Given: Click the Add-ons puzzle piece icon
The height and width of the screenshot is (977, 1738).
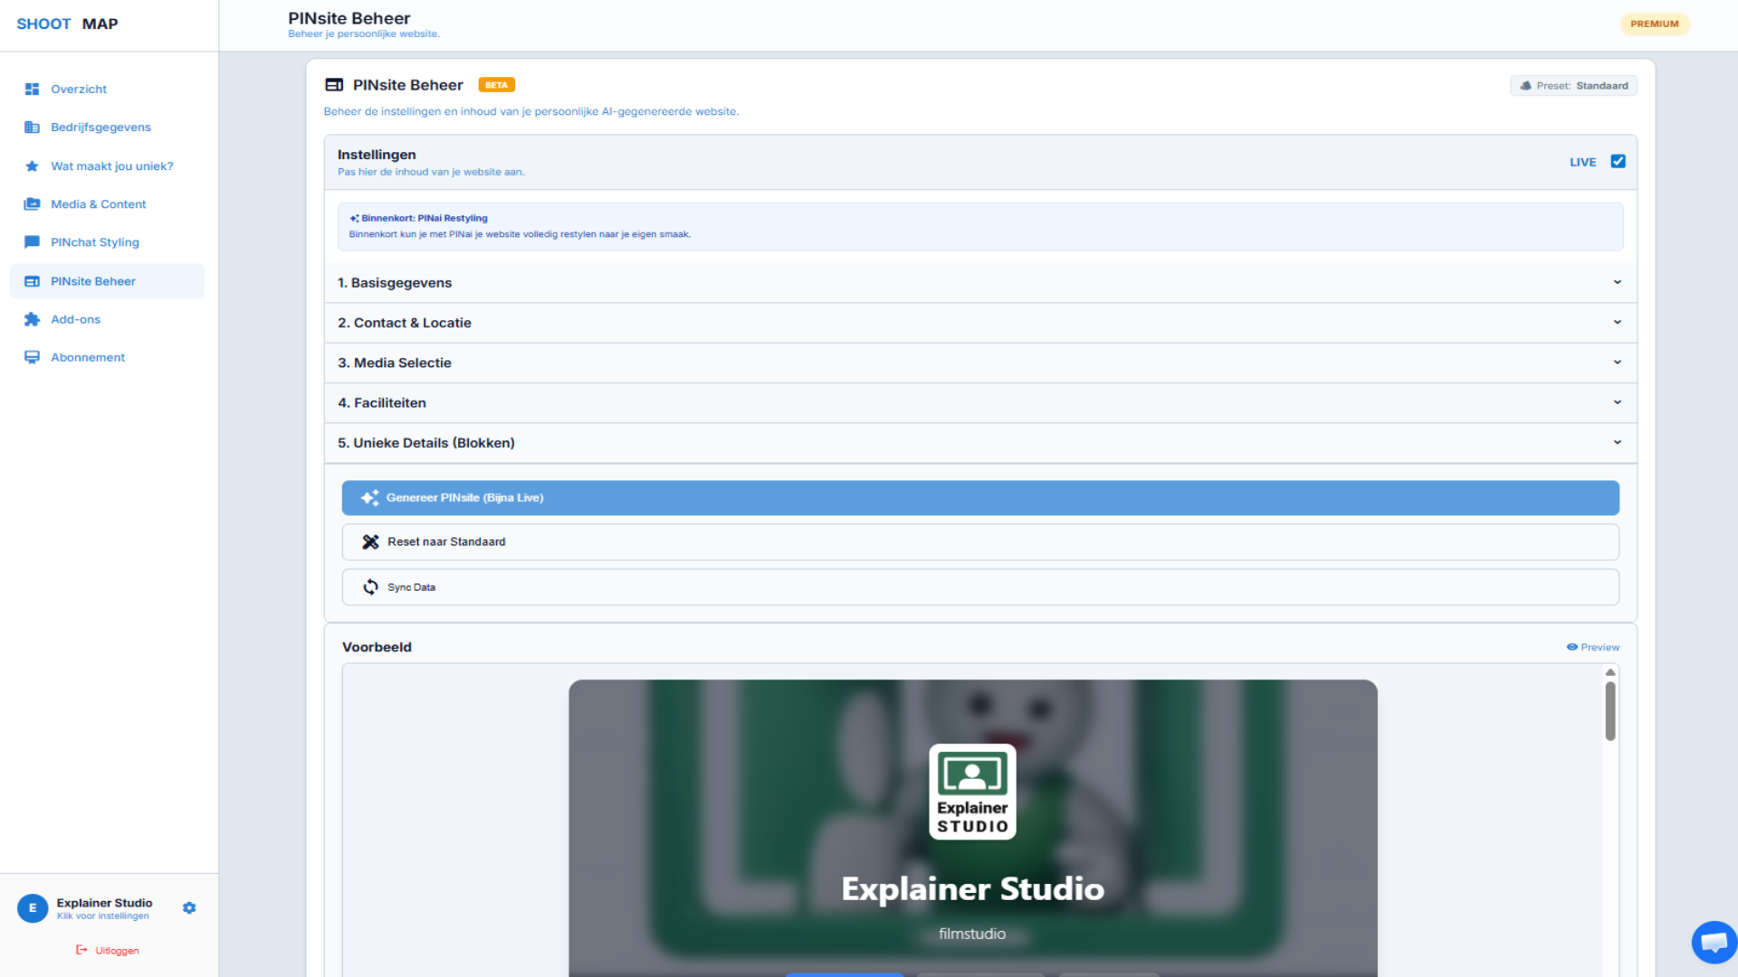Looking at the screenshot, I should click(x=32, y=319).
